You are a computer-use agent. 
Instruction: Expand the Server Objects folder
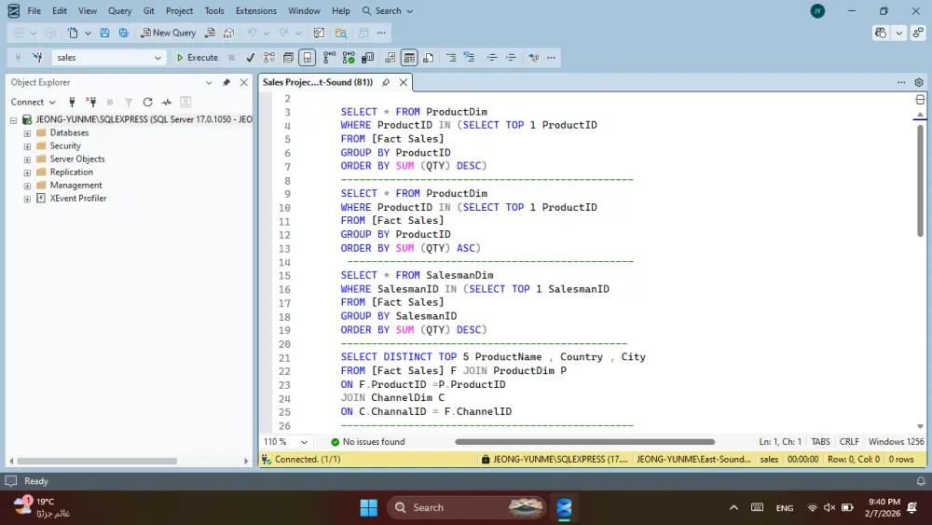(x=27, y=159)
